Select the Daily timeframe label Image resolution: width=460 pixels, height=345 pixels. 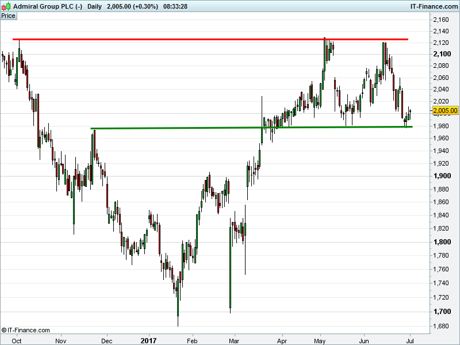[x=94, y=6]
